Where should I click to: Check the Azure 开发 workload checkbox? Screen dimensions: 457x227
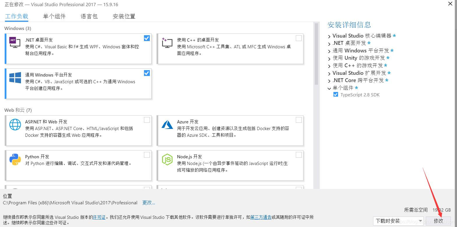pyautogui.click(x=299, y=120)
